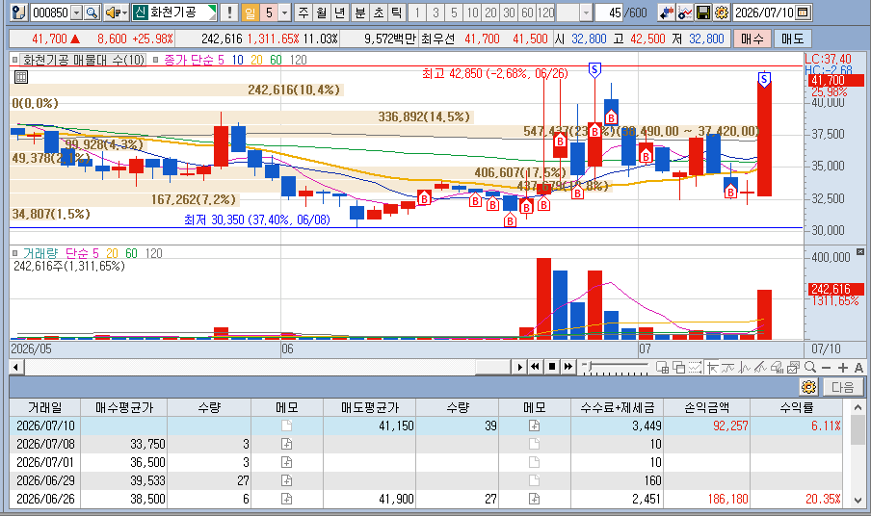Viewport: 871px width, 516px height.
Task: Click the date field 2026/07/10
Action: pyautogui.click(x=764, y=13)
